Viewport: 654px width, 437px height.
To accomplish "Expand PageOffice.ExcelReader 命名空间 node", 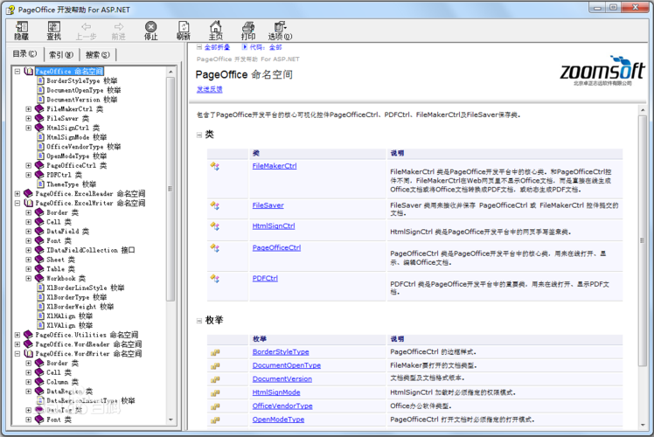I will pyautogui.click(x=17, y=193).
